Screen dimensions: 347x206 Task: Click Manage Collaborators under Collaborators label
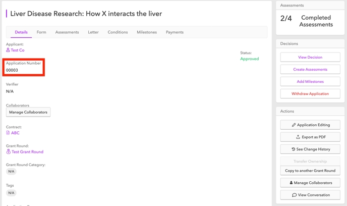[x=28, y=112]
